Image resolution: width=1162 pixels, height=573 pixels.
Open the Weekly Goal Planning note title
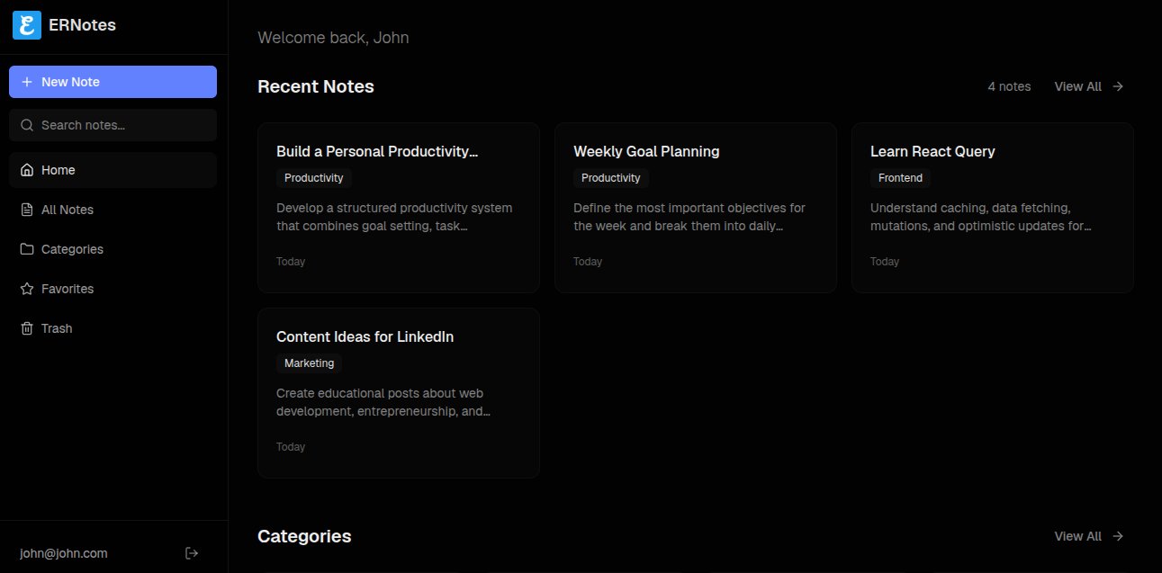646,151
